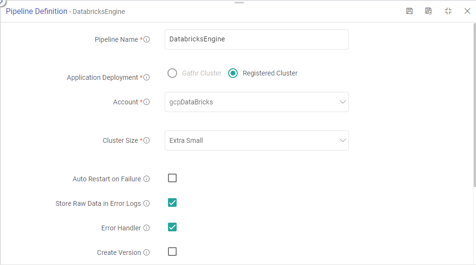Select the Registered Cluster radio button
476x265 pixels.
coord(233,73)
